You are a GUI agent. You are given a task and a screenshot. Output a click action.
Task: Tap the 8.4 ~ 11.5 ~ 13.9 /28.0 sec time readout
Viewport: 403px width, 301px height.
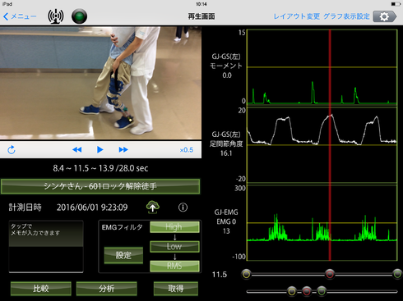(100, 168)
